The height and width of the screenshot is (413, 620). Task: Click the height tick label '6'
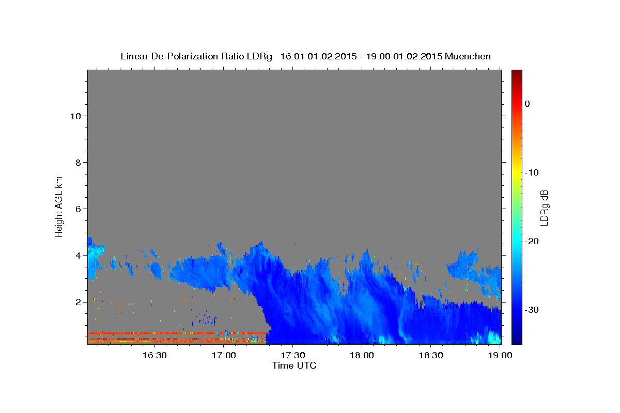click(78, 209)
